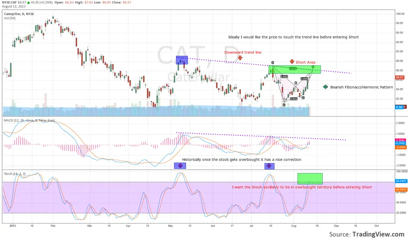Select purple arrow box beneath the word Historically
The width and height of the screenshot is (408, 241).
click(x=180, y=166)
